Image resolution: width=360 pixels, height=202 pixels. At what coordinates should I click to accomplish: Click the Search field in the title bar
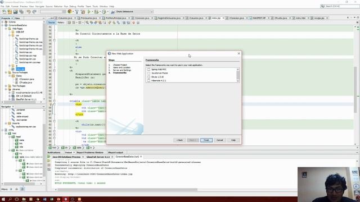click(x=340, y=6)
